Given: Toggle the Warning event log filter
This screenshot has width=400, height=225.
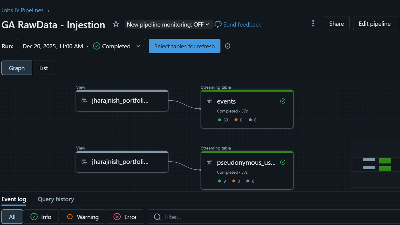Looking at the screenshot, I should coord(82,217).
